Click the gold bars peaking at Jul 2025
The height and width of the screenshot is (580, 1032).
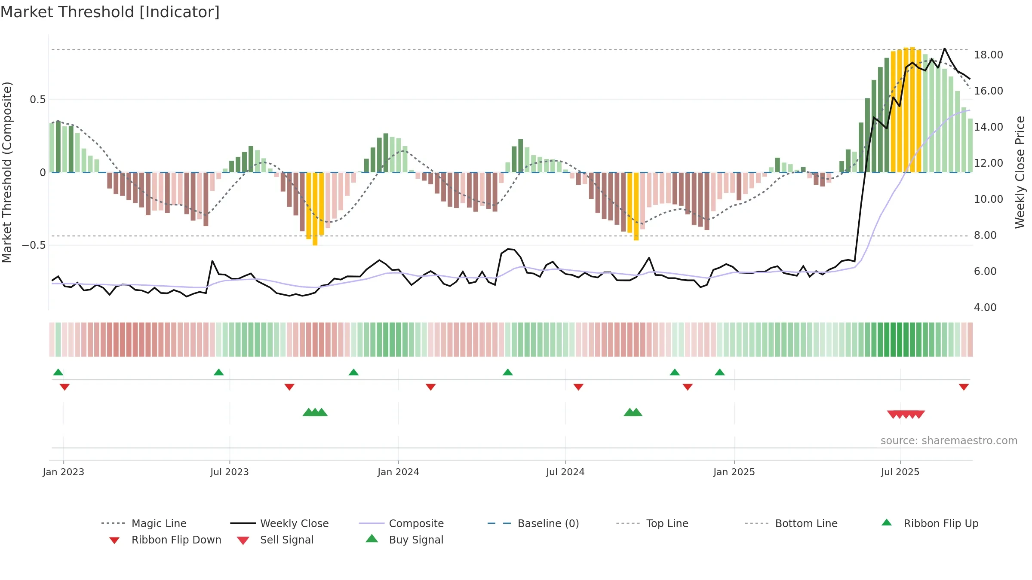(x=906, y=110)
